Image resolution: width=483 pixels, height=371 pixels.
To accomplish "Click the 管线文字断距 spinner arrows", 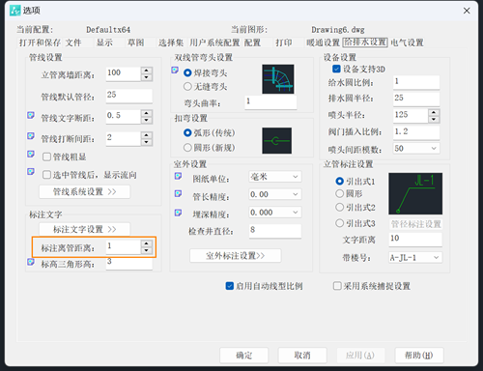I will click(147, 117).
